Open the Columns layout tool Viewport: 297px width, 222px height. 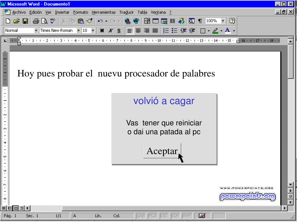coord(172,21)
